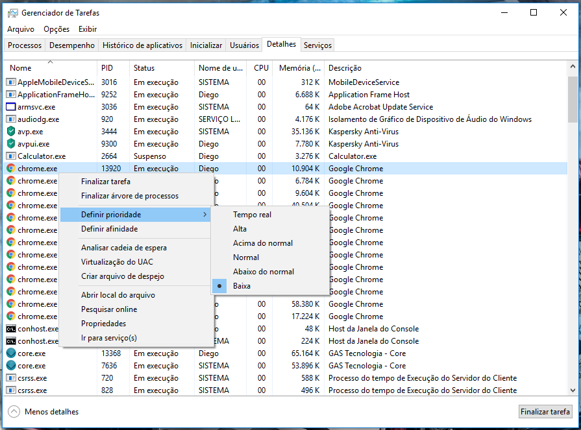
Task: Select the armsvc.exe process icon
Action: coord(11,107)
